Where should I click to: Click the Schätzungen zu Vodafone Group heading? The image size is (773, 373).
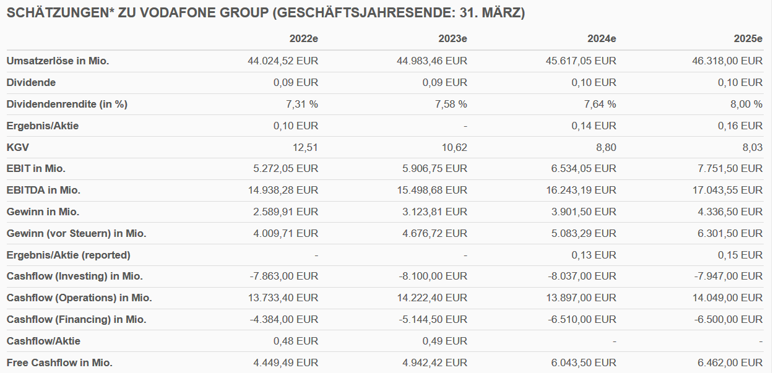[x=266, y=13]
